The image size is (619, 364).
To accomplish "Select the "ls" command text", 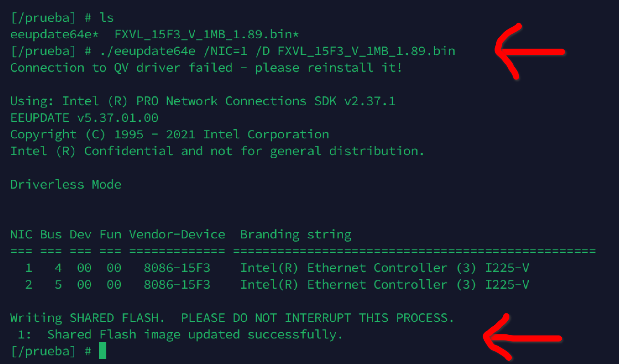I will click(x=106, y=18).
